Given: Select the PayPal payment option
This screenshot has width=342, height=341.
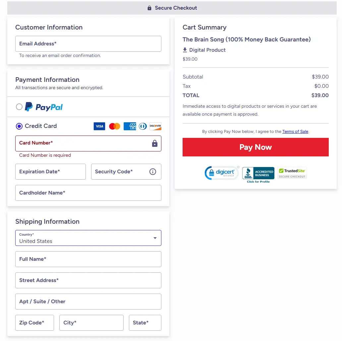Looking at the screenshot, I should 19,107.
